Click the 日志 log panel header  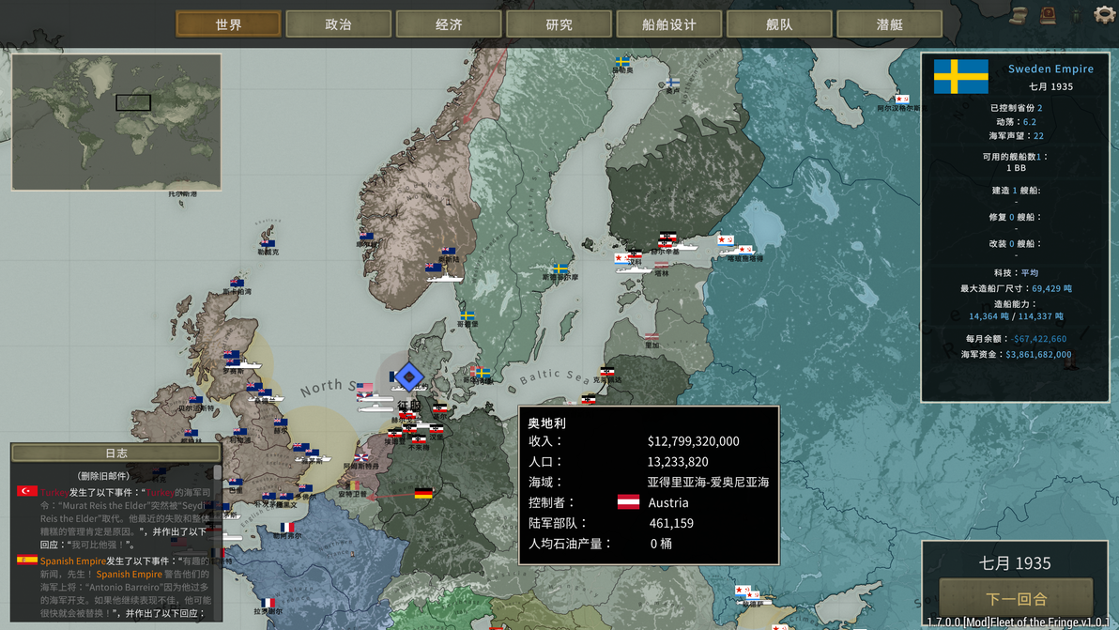[x=116, y=453]
